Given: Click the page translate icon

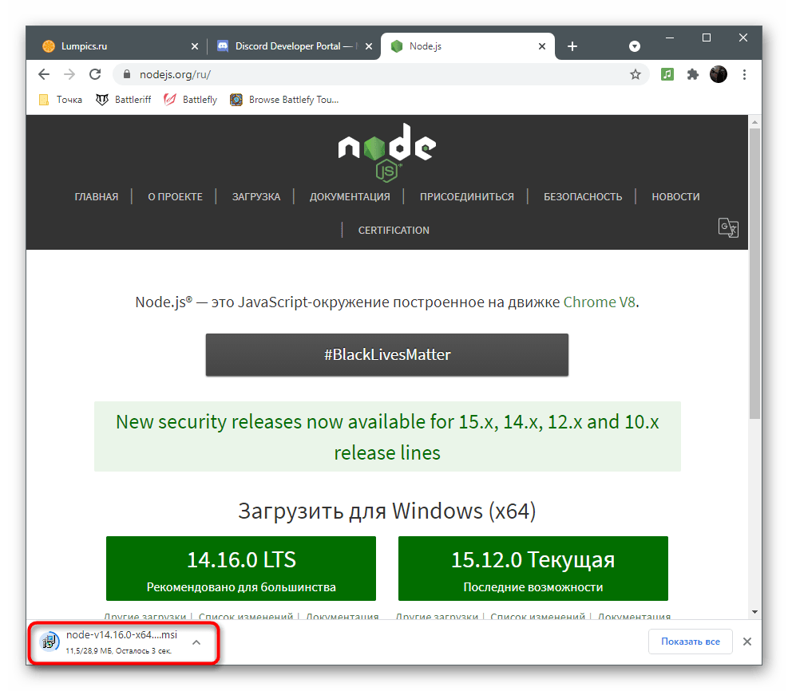Looking at the screenshot, I should tap(728, 228).
